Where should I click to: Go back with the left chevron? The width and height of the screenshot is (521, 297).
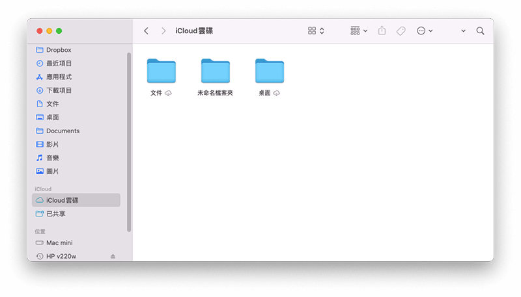[x=146, y=31]
